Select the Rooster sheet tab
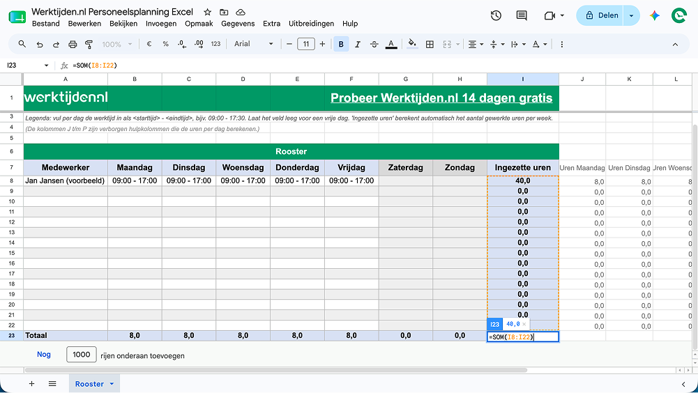 [x=89, y=384]
